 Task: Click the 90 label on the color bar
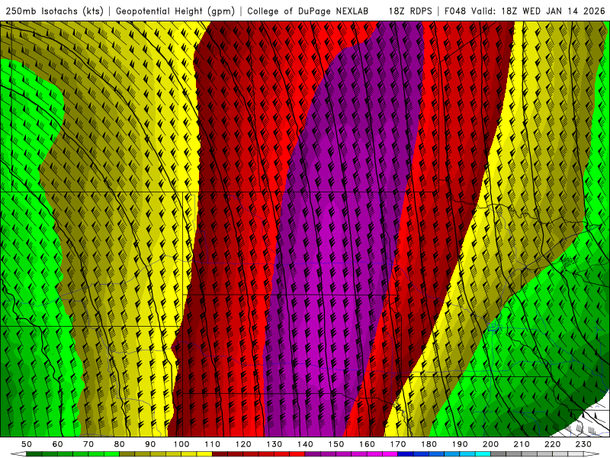[150, 444]
